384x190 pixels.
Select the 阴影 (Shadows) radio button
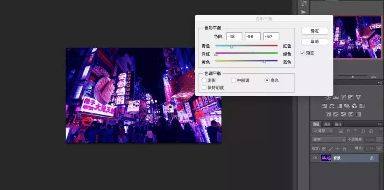(204, 80)
